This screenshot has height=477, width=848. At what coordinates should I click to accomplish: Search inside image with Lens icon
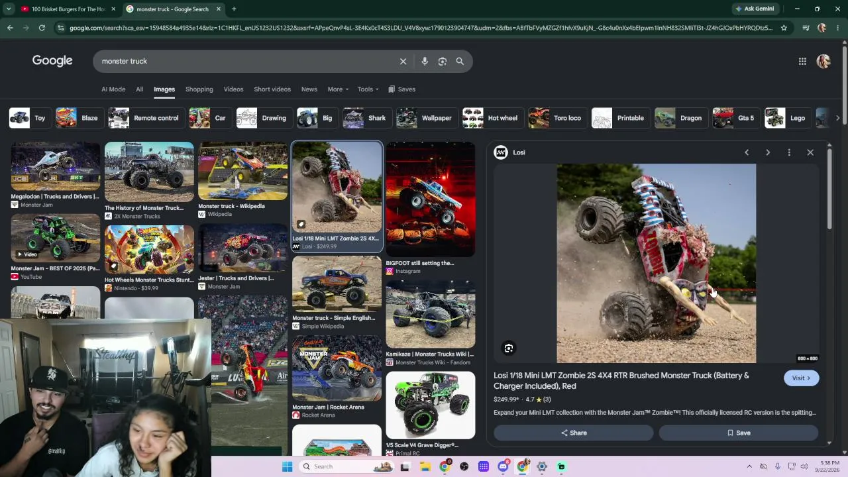tap(509, 348)
